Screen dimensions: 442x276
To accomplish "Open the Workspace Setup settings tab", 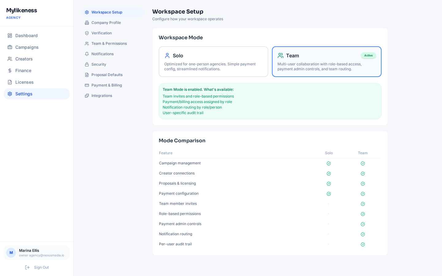I will (x=113, y=12).
